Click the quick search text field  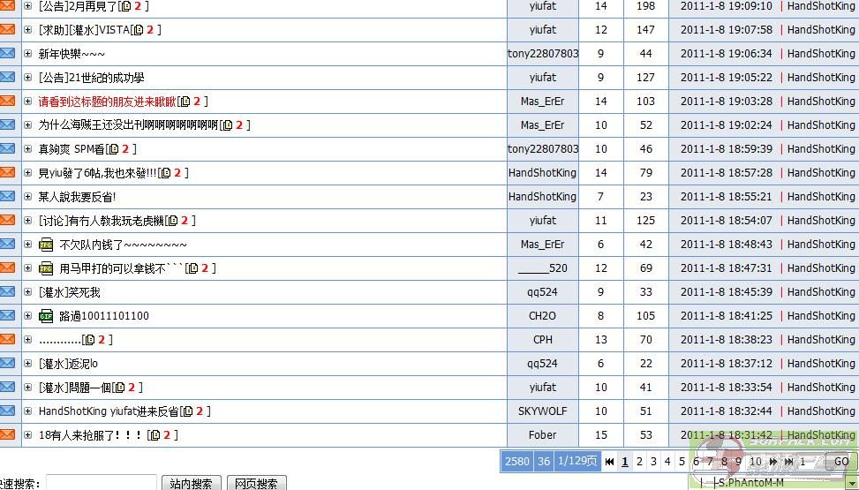pos(101,483)
